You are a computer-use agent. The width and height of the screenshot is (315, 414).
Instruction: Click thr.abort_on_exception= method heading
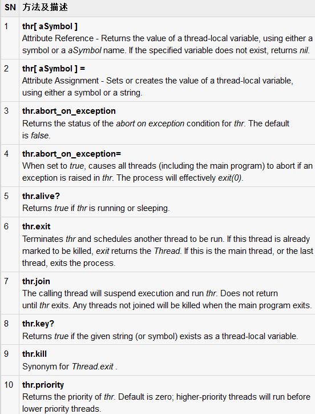tap(71, 154)
